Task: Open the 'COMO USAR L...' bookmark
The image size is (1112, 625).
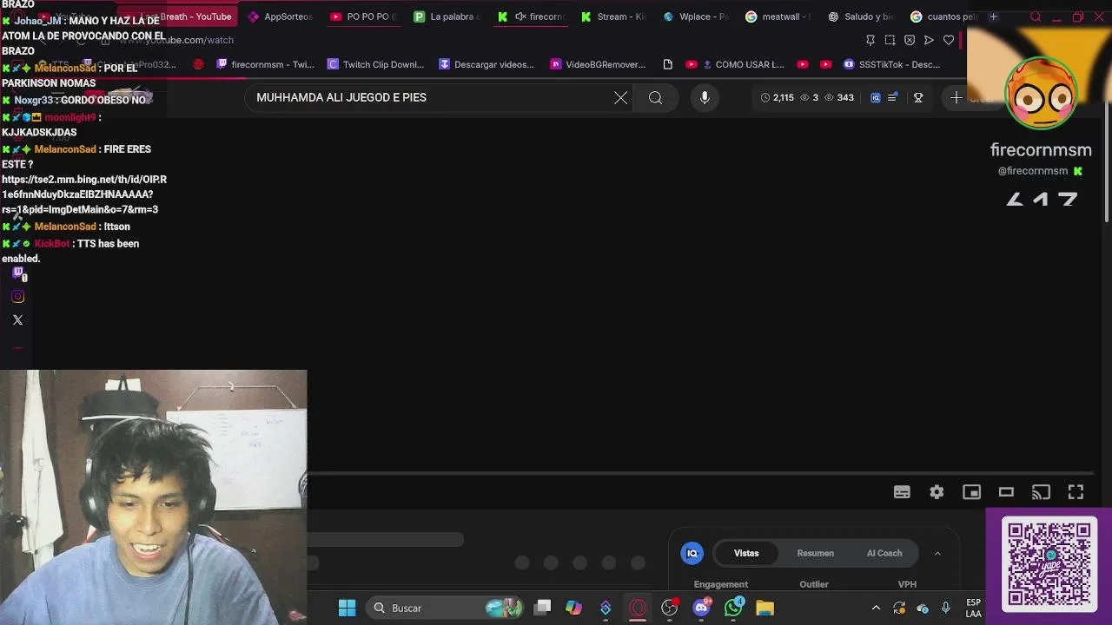Action: pos(742,64)
